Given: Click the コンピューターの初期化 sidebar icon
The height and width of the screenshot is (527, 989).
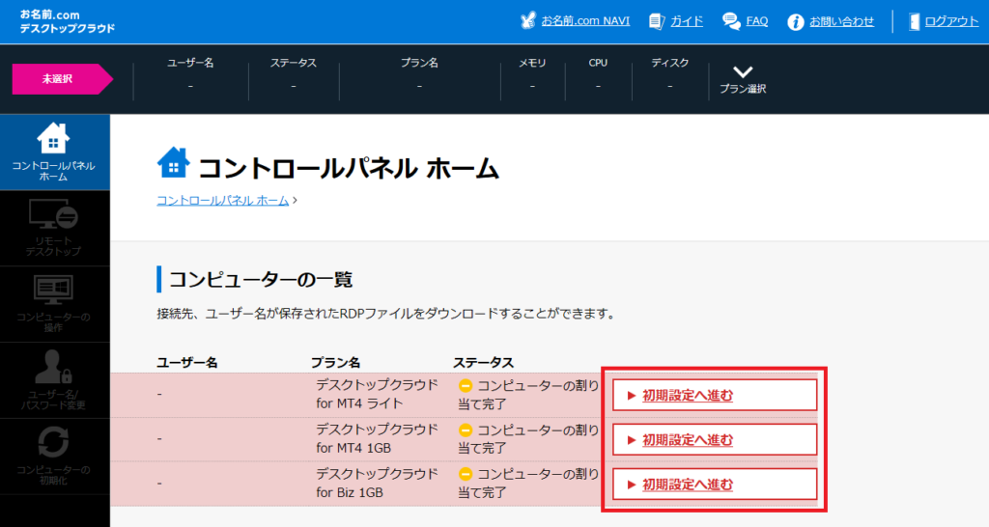Looking at the screenshot, I should coord(54,443).
